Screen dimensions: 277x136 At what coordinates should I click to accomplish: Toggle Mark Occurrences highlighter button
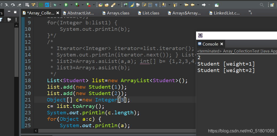tap(132, 5)
